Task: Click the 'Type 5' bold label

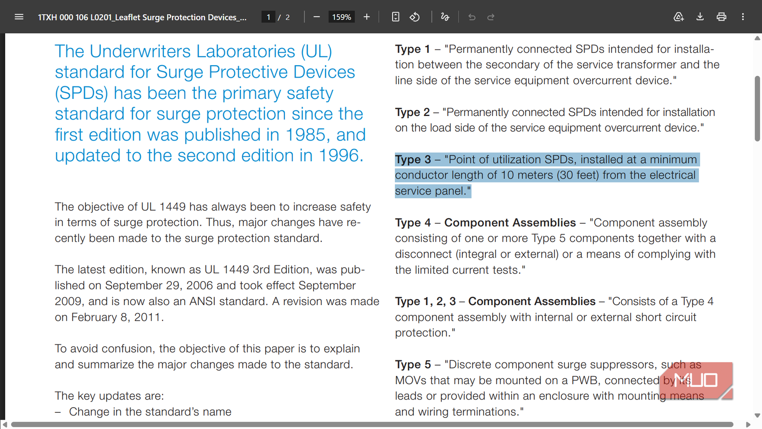Action: pos(413,365)
